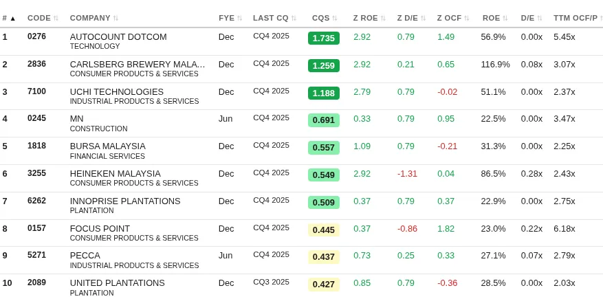Click CQ3 2025 for United Plantations
The height and width of the screenshot is (299, 603).
(271, 282)
